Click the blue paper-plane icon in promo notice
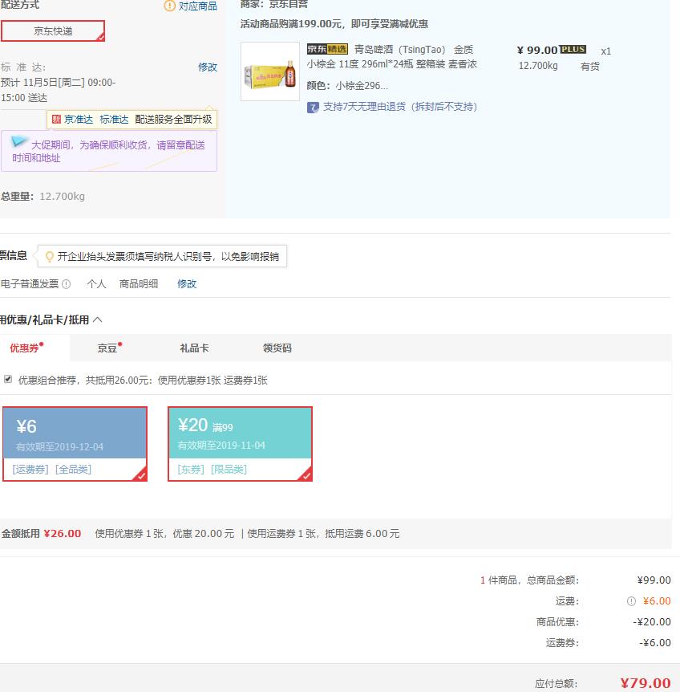This screenshot has height=692, width=680. click(x=18, y=141)
